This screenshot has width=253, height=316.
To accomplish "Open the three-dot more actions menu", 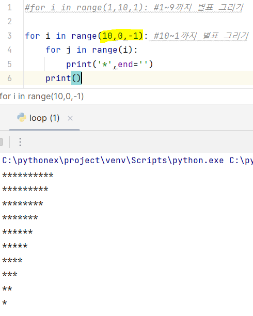I will click(x=20, y=142).
